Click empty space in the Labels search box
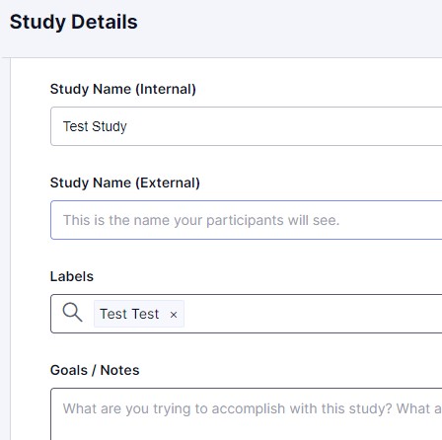Image resolution: width=442 pixels, height=440 pixels. (x=313, y=314)
